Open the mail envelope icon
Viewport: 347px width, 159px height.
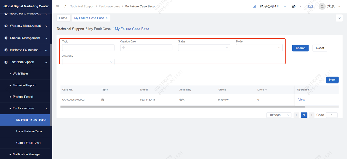tap(310, 6)
